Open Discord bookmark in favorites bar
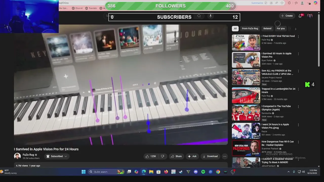Image resolution: width=324 pixels, height=182 pixels. (x=77, y=8)
